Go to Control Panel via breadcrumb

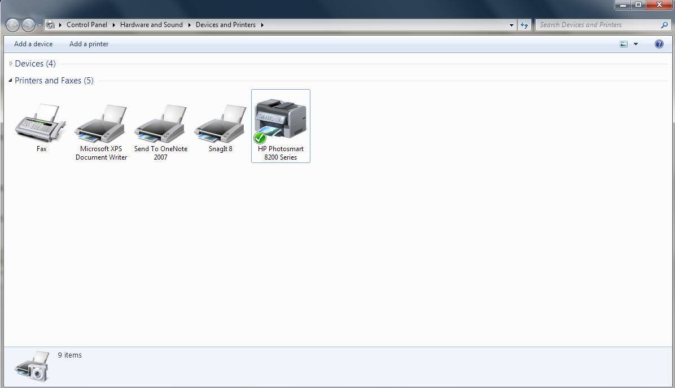click(x=86, y=24)
